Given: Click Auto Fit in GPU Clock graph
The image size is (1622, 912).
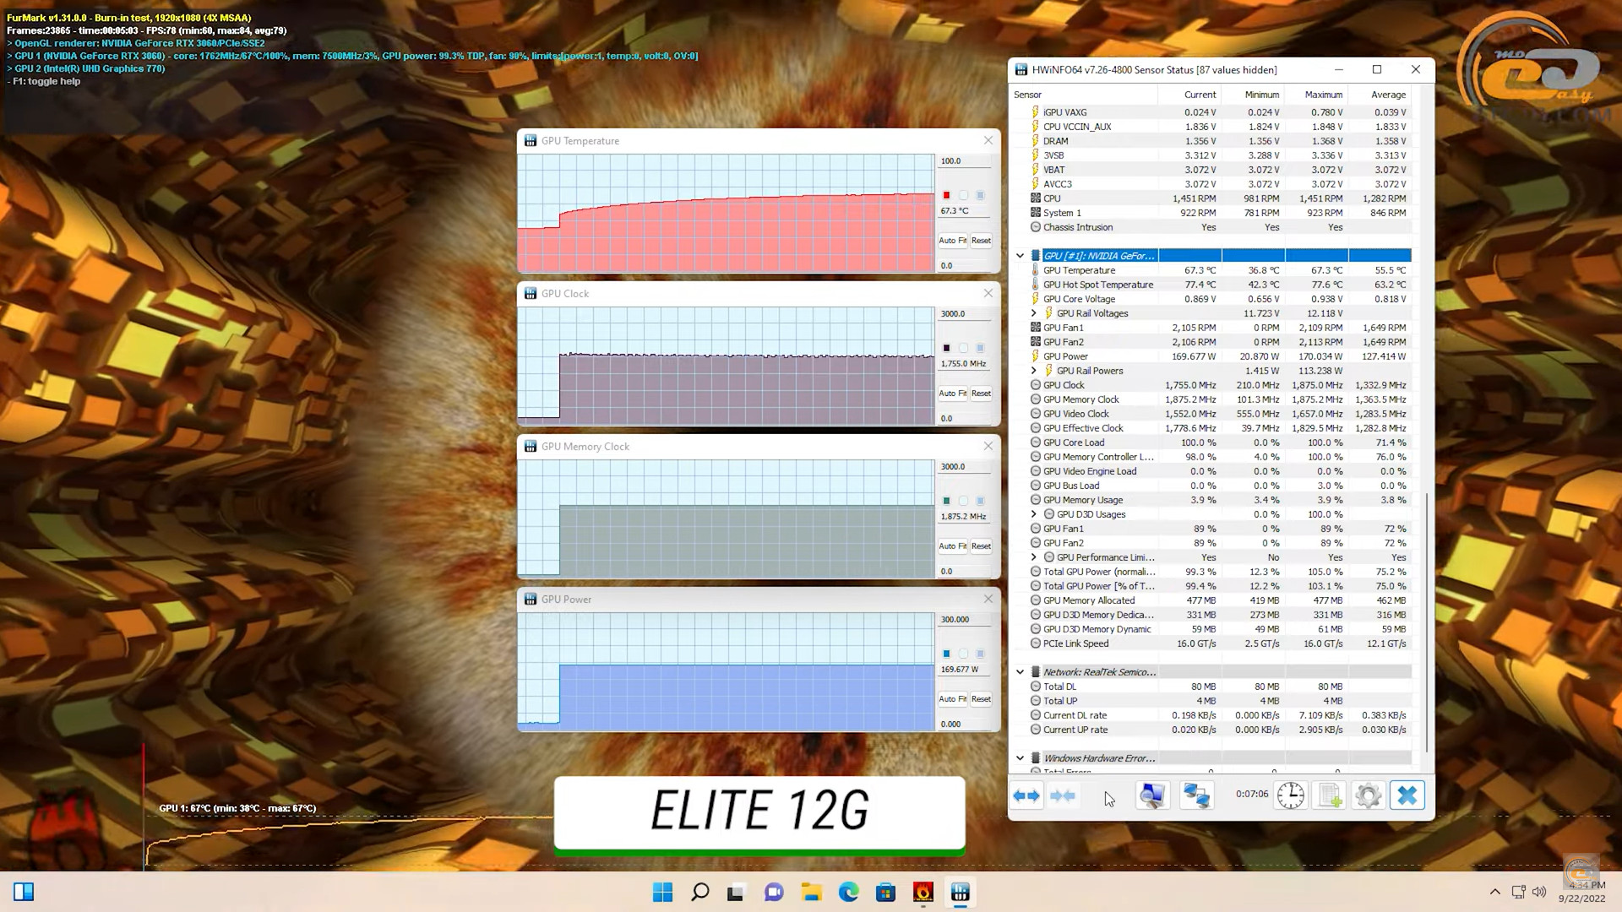Looking at the screenshot, I should tap(952, 394).
